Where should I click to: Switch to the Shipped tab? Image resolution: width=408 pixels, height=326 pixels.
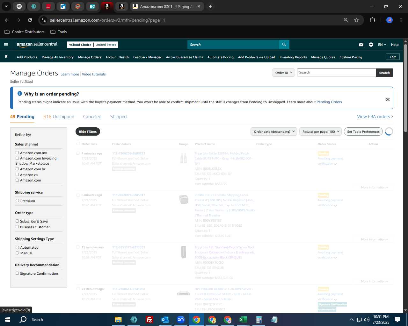click(x=118, y=117)
